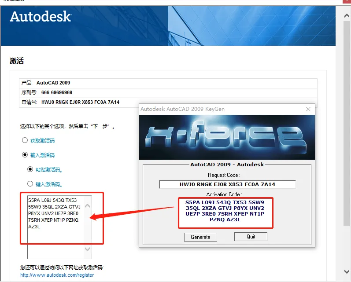Choose the 粘贴激活码 radio option

30,169
